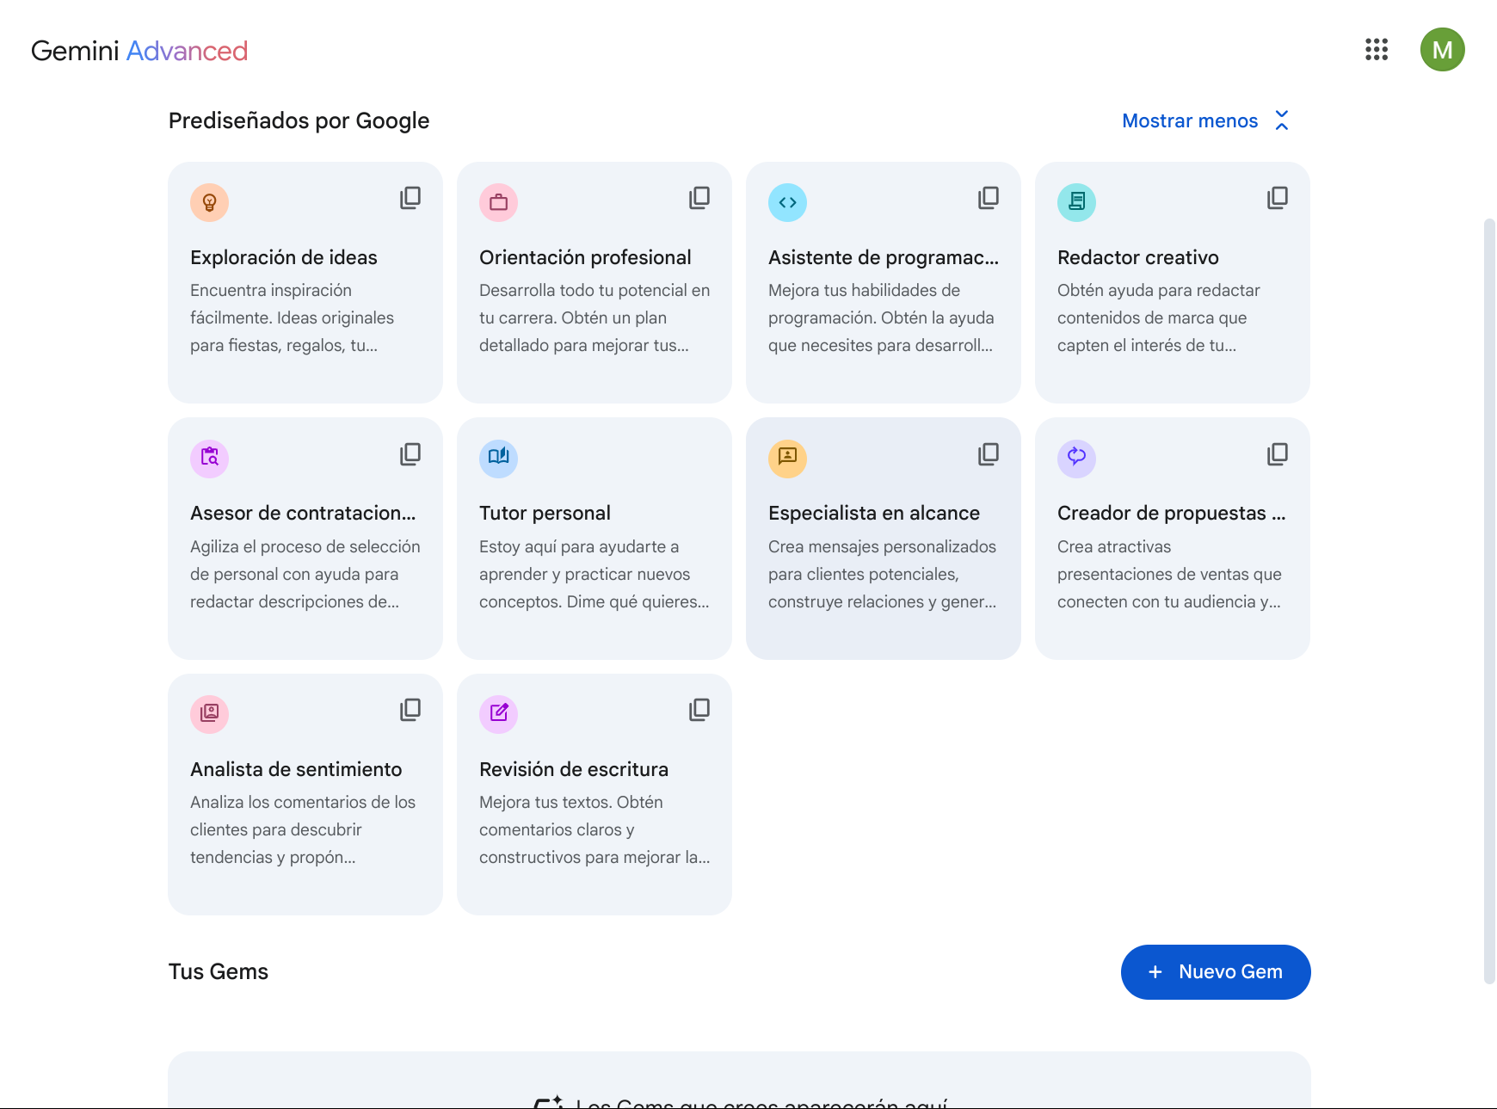The image size is (1497, 1109).
Task: Create a new Gem with Nuevo Gem
Action: point(1215,972)
